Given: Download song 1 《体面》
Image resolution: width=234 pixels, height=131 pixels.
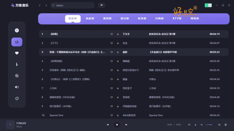Looking at the screenshot, I should (118, 34).
